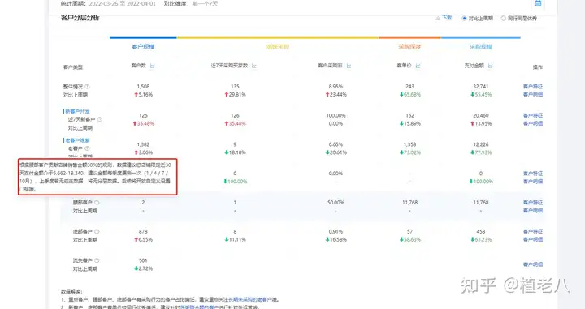Click overall customer count value 1,508
585x309 pixels.
coord(143,86)
